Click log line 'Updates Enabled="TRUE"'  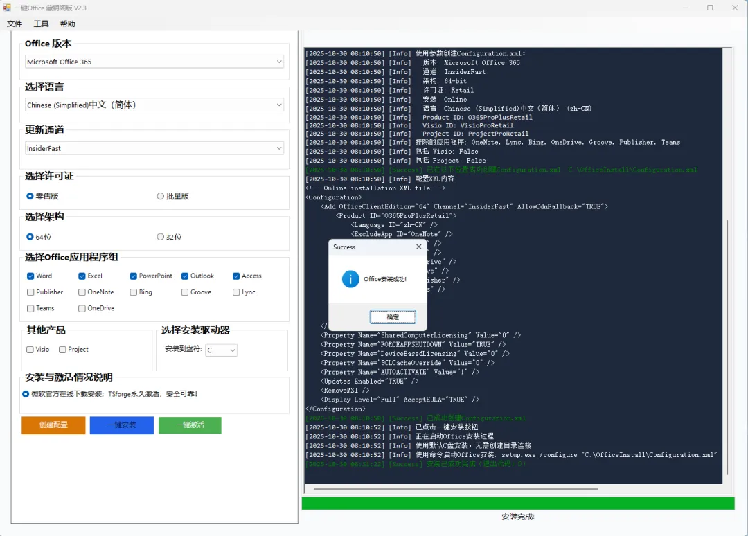pyautogui.click(x=370, y=381)
